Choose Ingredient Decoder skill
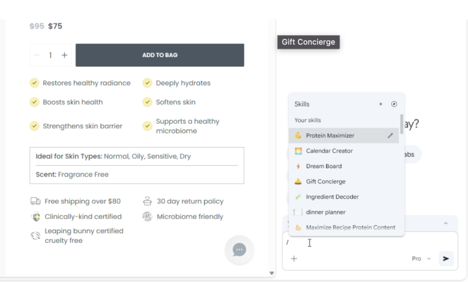The image size is (468, 282). click(332, 197)
